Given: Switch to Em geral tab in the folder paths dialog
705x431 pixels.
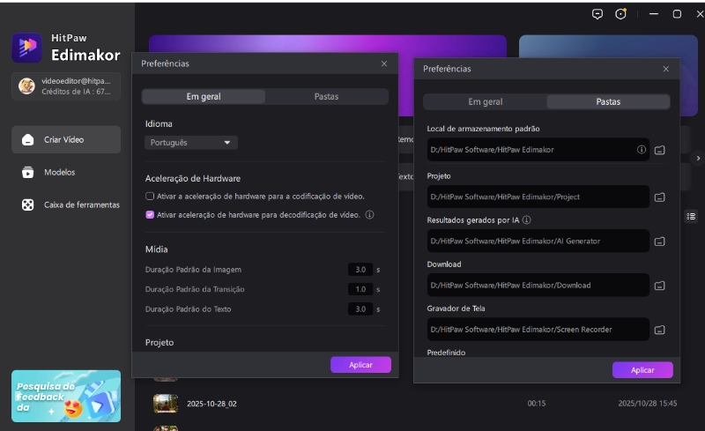Looking at the screenshot, I should tap(485, 101).
